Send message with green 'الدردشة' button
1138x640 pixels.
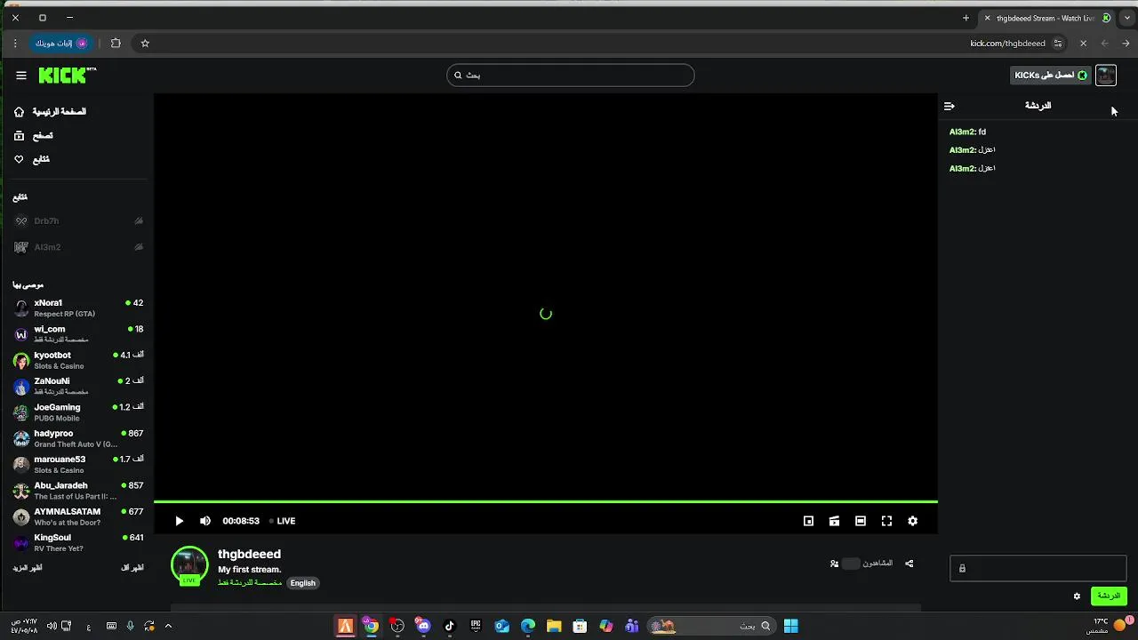click(1108, 596)
